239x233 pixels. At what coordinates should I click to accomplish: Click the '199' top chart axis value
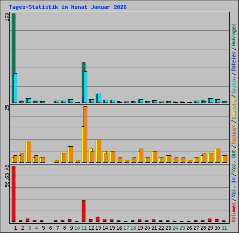pos(7,17)
